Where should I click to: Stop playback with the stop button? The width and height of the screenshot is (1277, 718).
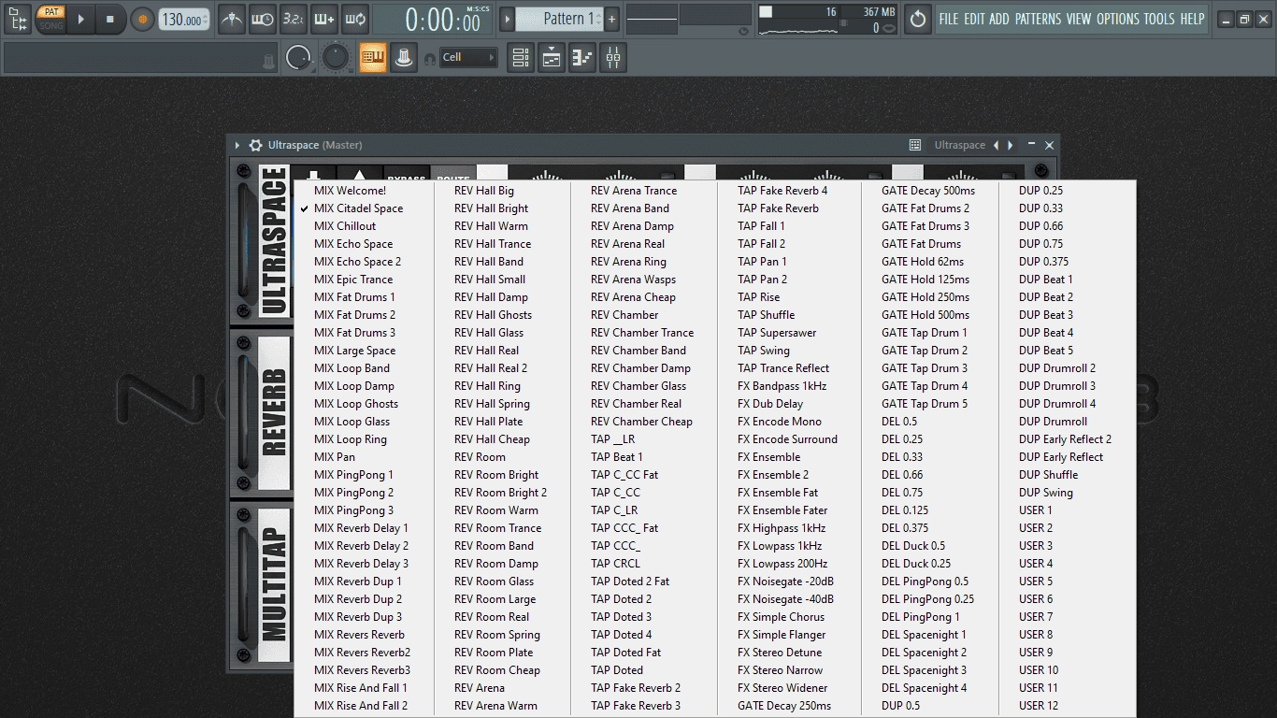tap(110, 19)
